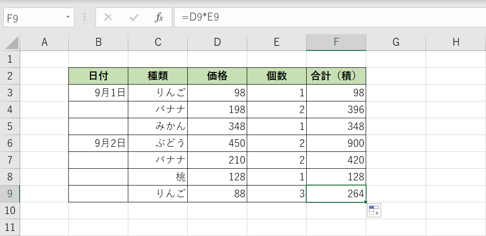
Task: Select the りんご cell in row 3
Action: tap(158, 93)
